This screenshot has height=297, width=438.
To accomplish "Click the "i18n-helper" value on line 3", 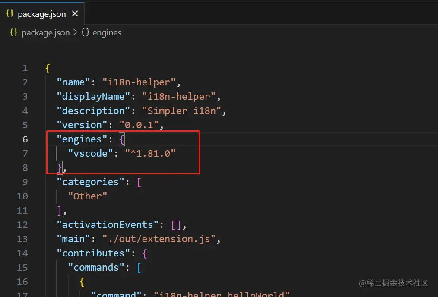I will click(179, 97).
